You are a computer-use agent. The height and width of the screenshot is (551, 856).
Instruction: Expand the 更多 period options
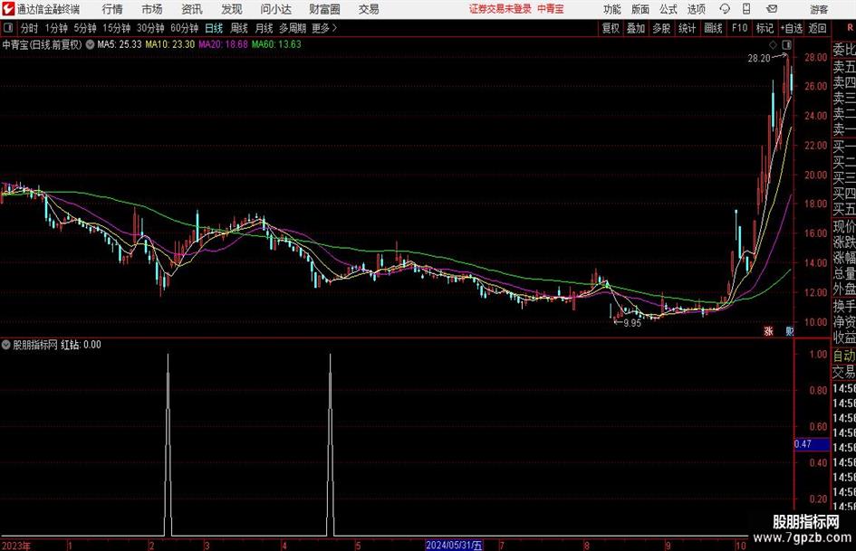pos(325,28)
